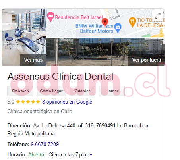180x160 pixels.
Task: Select Tio Tomate La Dehesa restaurant marker
Action: 132,22
